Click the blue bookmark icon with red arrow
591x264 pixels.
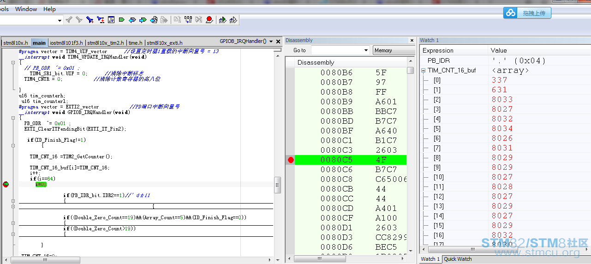[x=101, y=20]
